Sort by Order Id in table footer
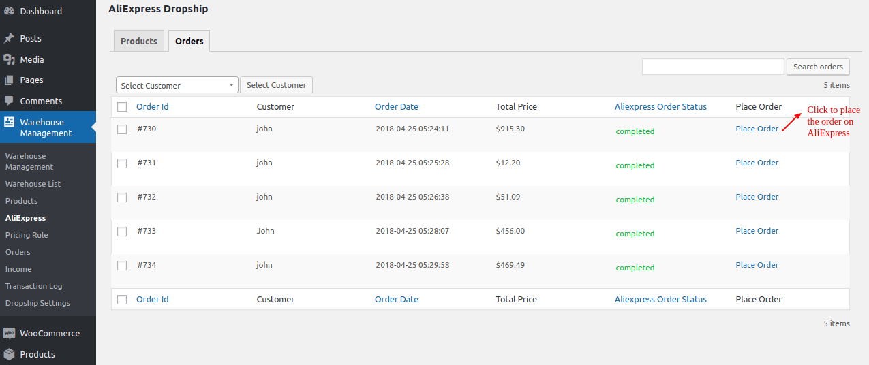 tap(153, 300)
